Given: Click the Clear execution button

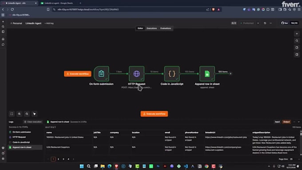Looking at the screenshot, I should [33, 122].
